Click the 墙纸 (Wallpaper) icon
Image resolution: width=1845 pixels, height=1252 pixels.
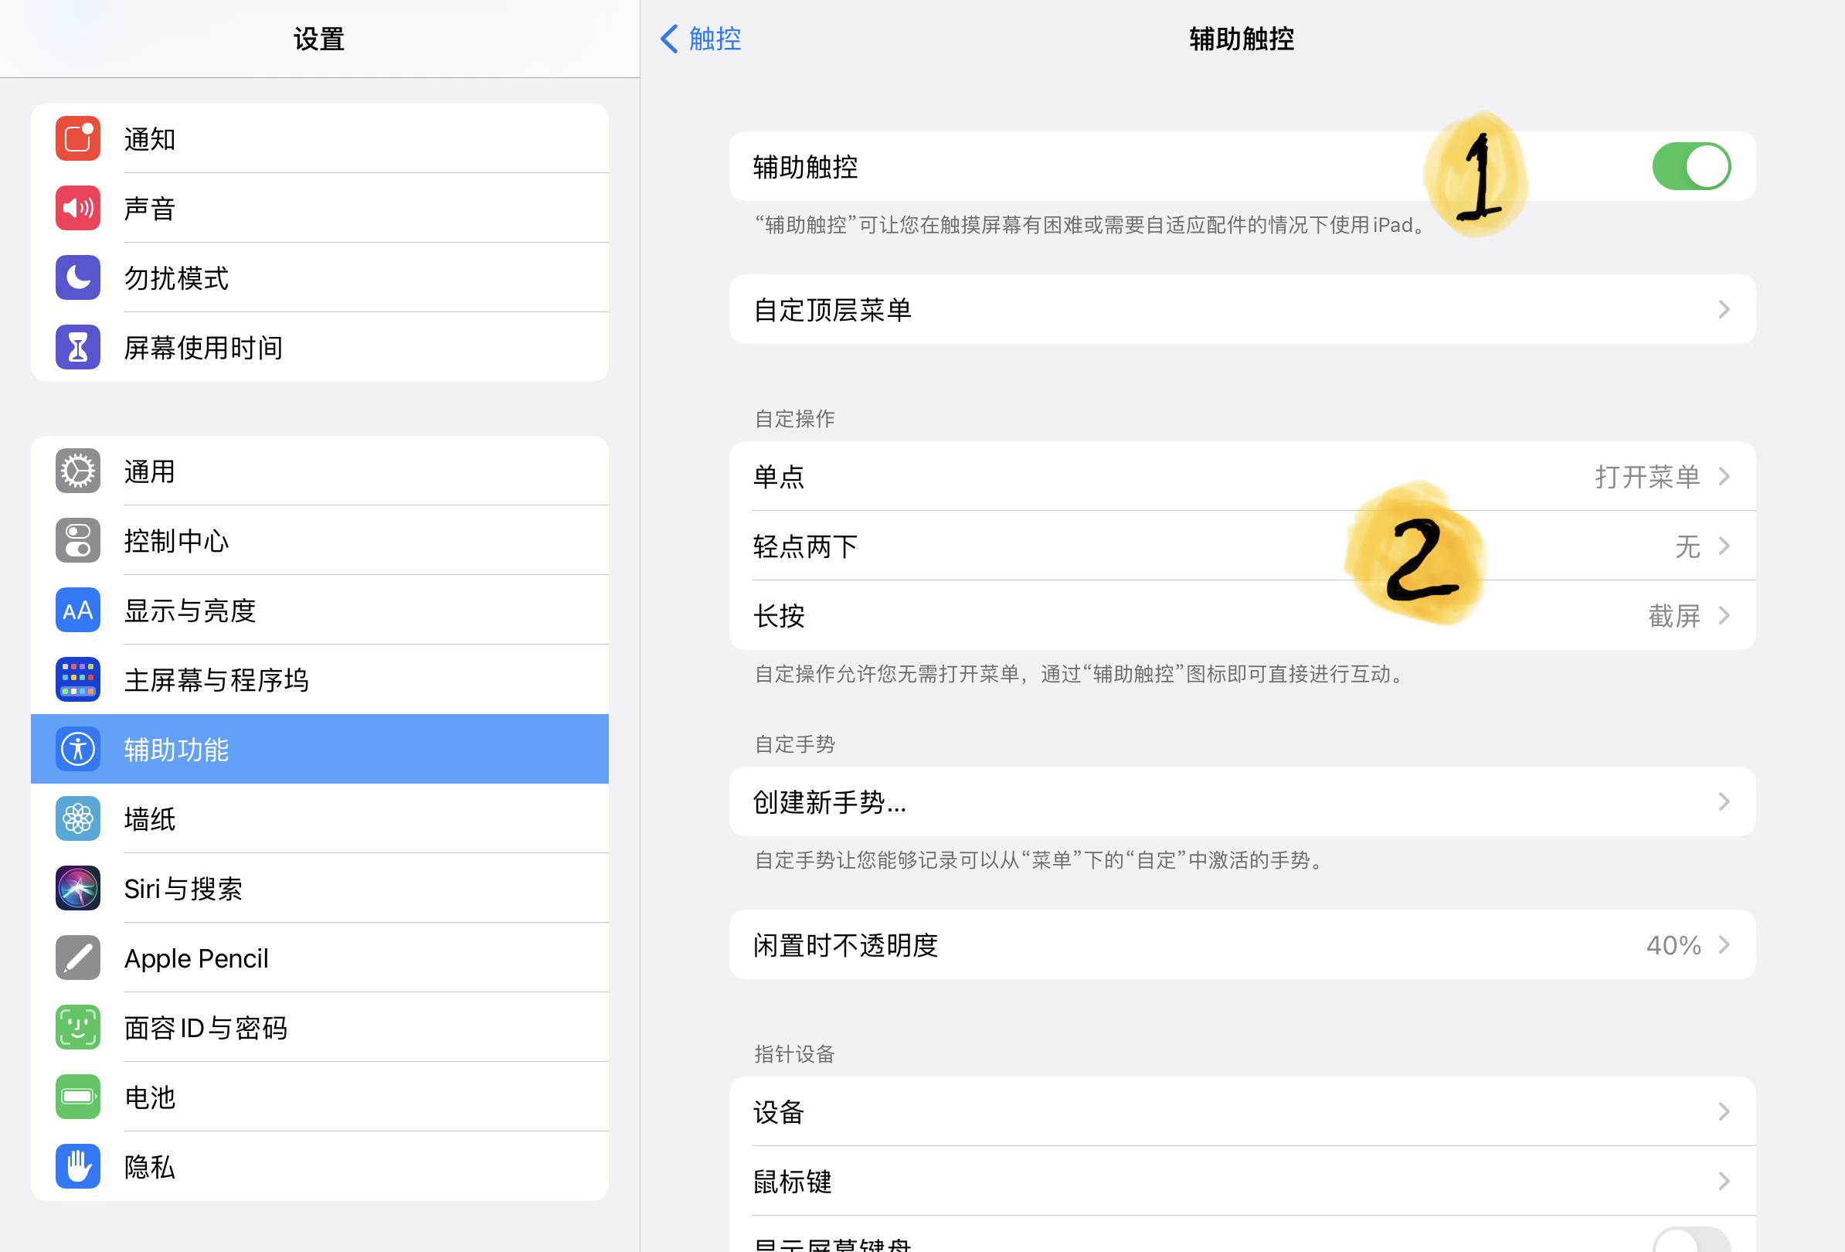click(x=76, y=818)
